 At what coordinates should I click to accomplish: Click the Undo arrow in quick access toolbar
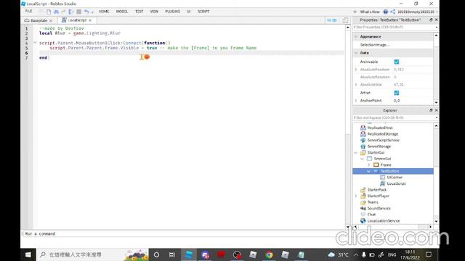pyautogui.click(x=86, y=12)
